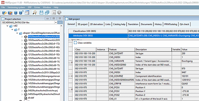The image size is (199, 101).
Task: Click the Class column header
Action: (85, 50)
